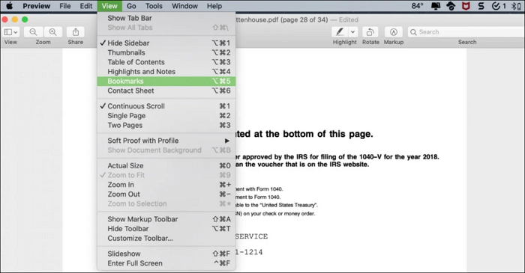Select Highlights and Notes view
The image size is (525, 273).
(166, 71)
